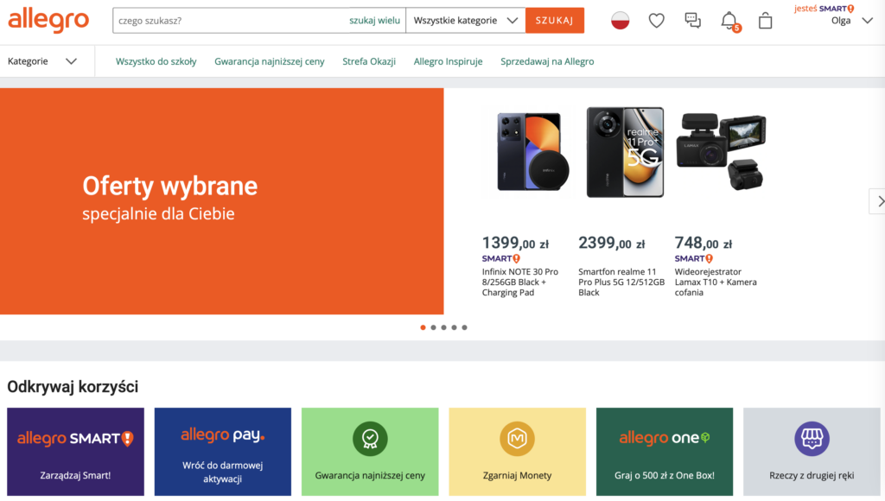Viewport: 885px width, 501px height.
Task: Click the Polish flag language icon
Action: tap(620, 21)
